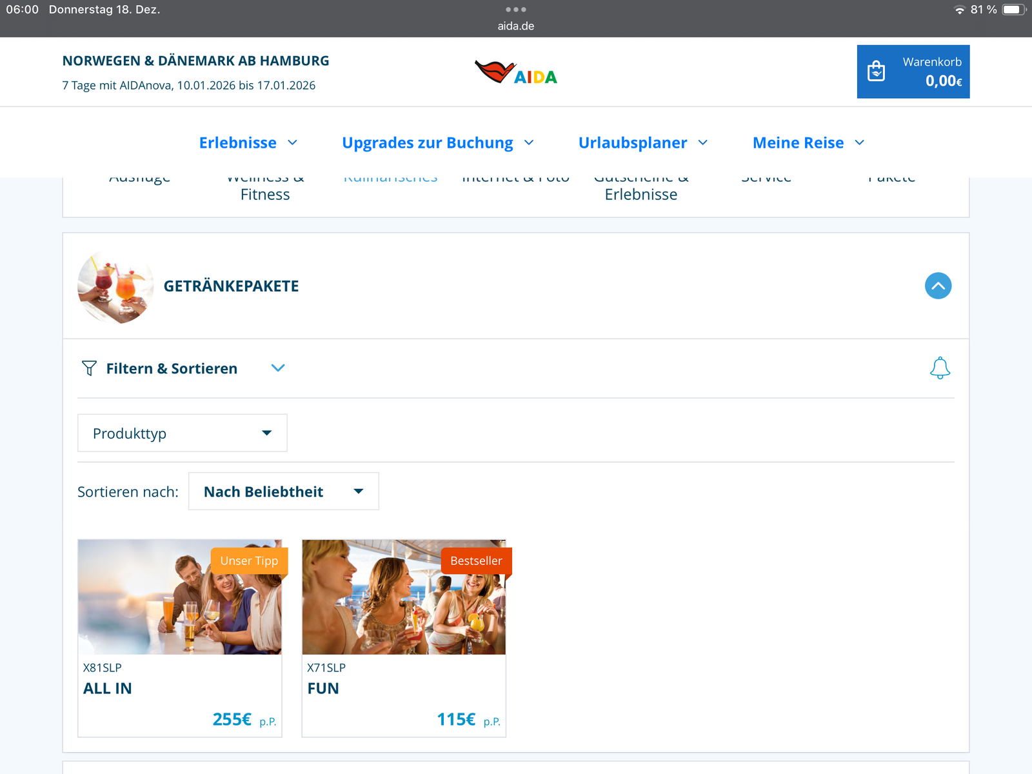Tap the Wi-Fi status icon

(959, 10)
